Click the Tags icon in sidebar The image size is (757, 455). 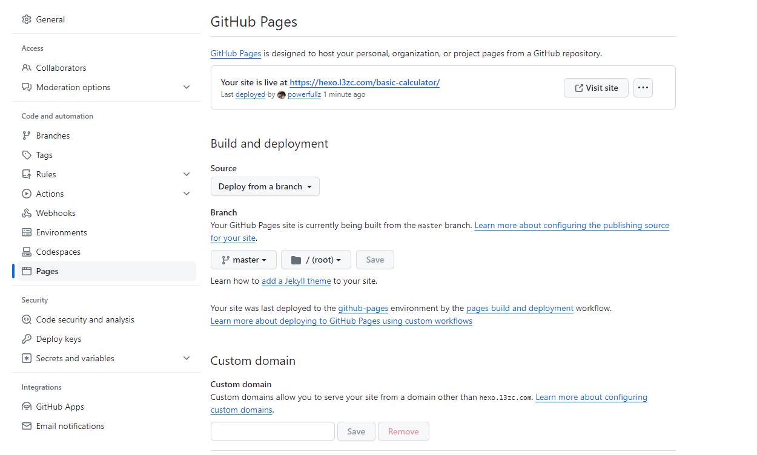click(27, 155)
